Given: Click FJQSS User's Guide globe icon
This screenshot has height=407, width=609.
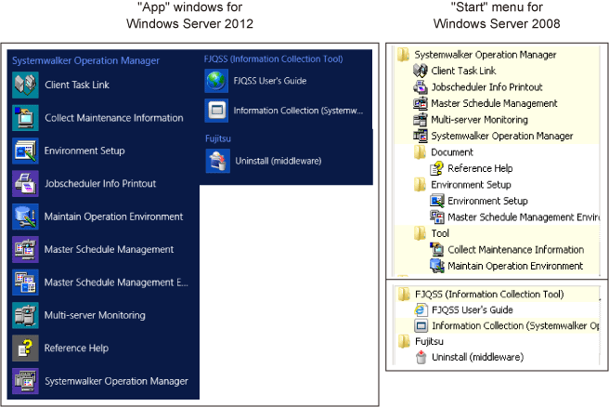Looking at the screenshot, I should [x=216, y=81].
